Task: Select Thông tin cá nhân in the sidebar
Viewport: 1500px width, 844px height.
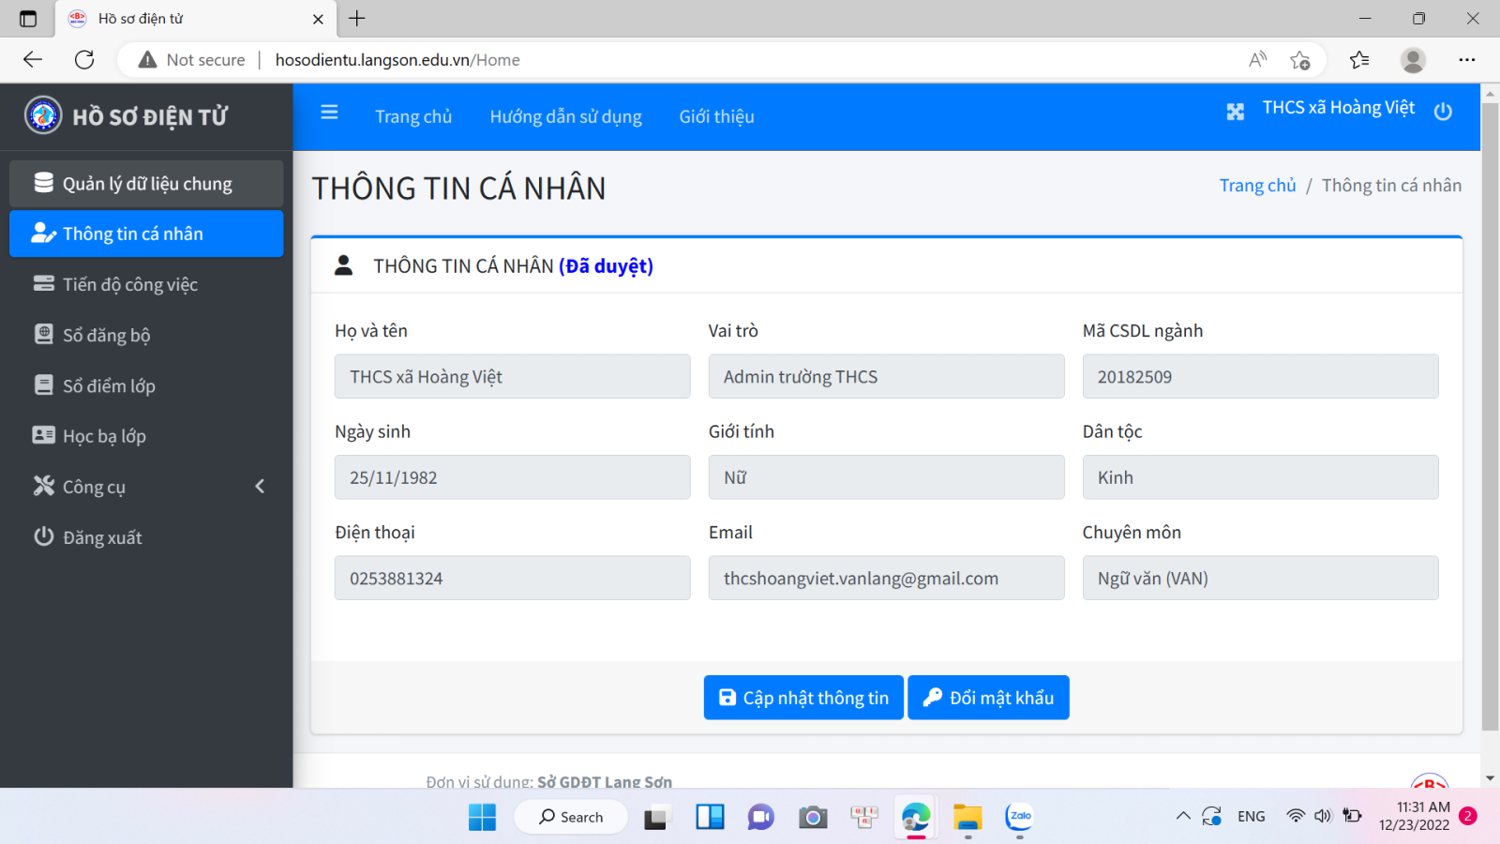Action: 146,234
